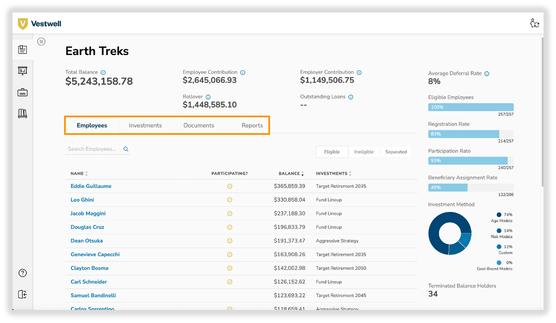The height and width of the screenshot is (323, 556).
Task: Switch to the Employees tab
Action: click(92, 125)
